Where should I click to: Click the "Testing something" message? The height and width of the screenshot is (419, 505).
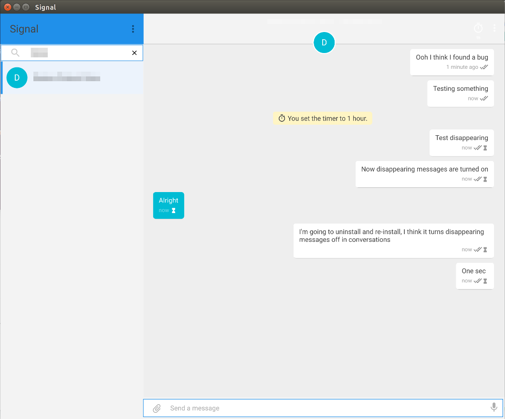point(461,94)
